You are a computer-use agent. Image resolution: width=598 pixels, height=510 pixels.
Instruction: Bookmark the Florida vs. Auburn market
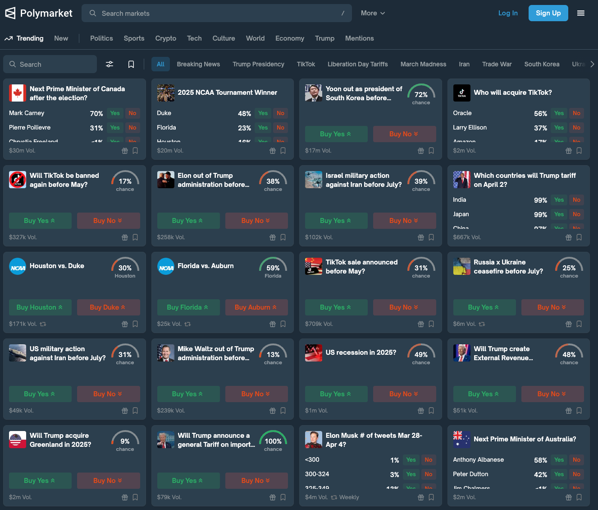click(x=283, y=324)
